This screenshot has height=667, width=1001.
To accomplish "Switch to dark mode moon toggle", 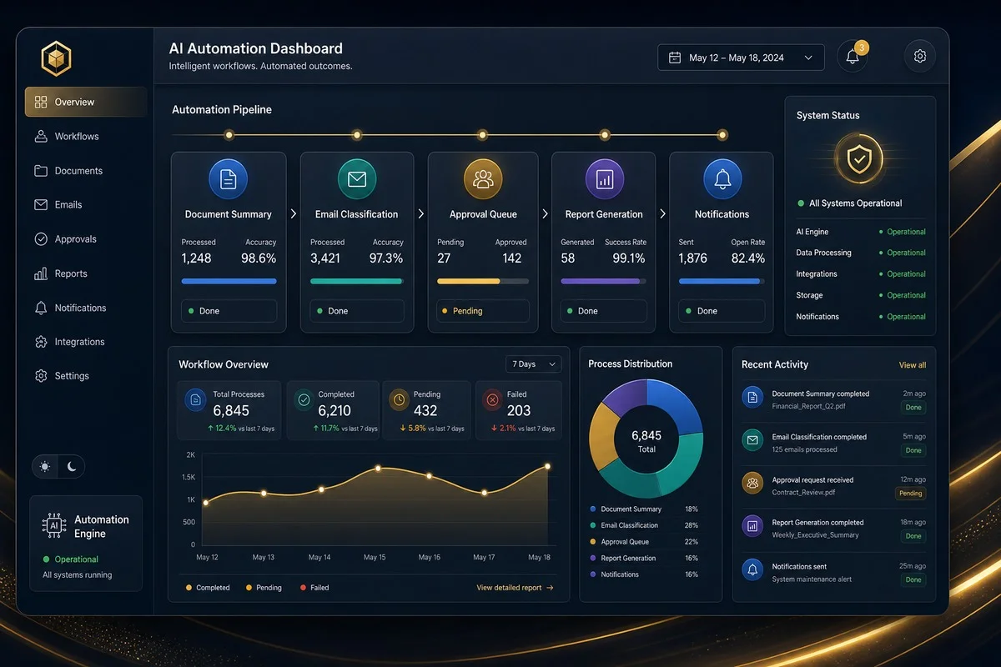I will pos(72,467).
